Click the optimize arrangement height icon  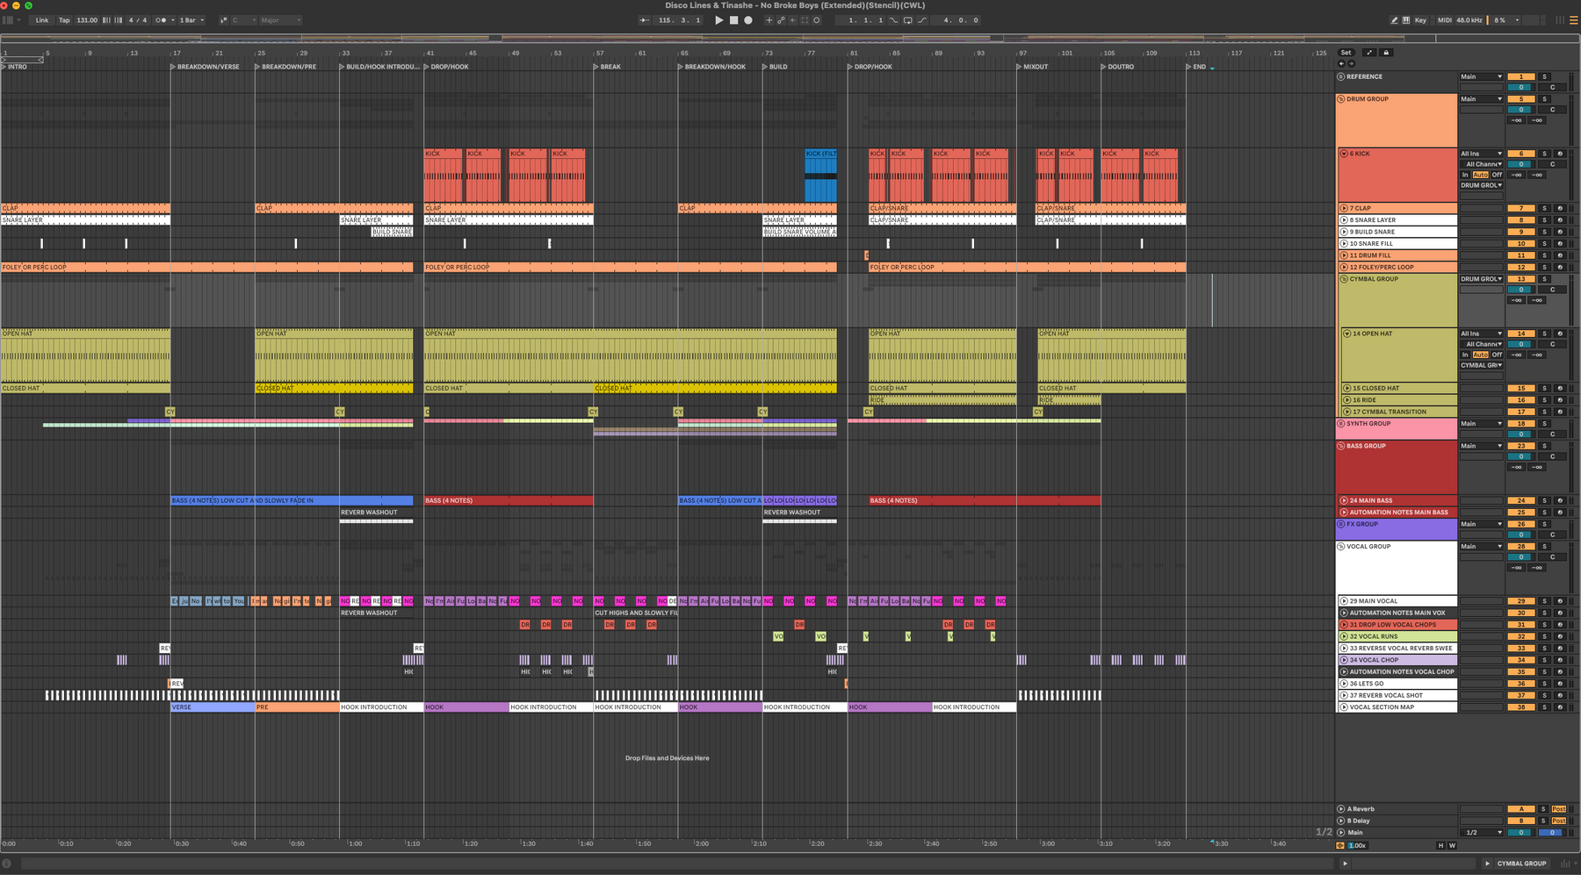pos(1368,53)
